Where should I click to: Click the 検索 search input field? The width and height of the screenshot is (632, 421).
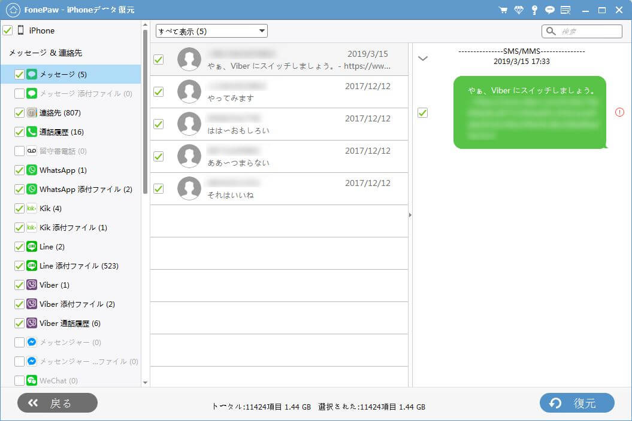pos(582,31)
